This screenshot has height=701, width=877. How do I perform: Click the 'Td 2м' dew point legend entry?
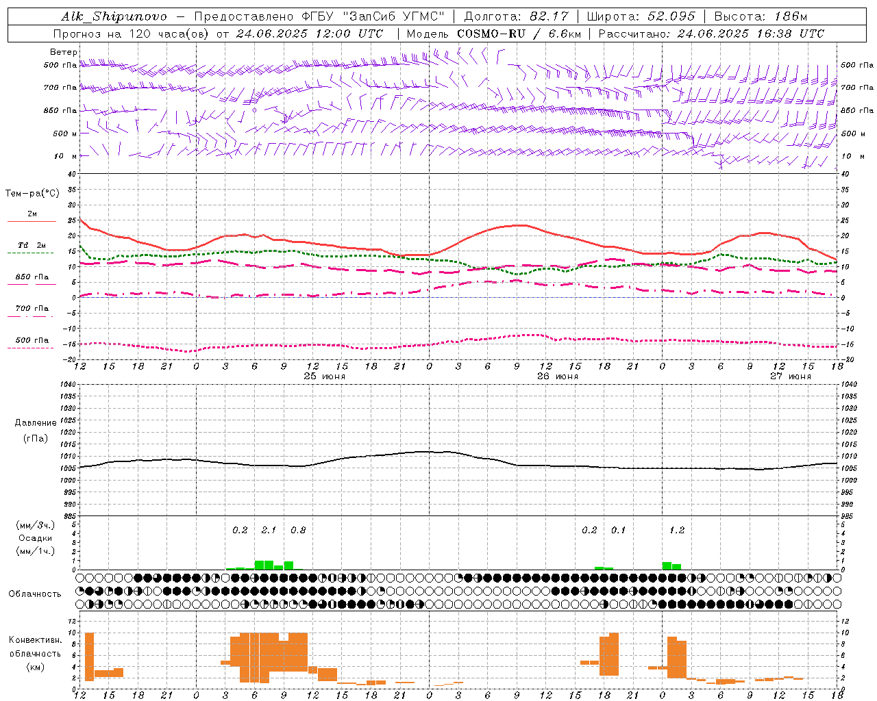[32, 245]
